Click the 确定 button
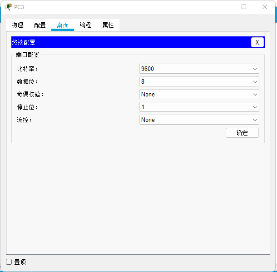This screenshot has width=277, height=272. (242, 133)
